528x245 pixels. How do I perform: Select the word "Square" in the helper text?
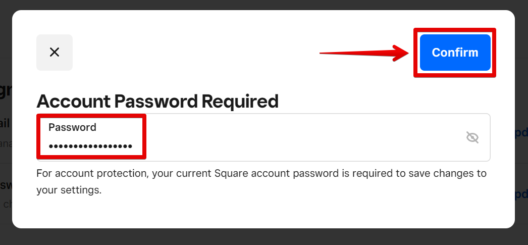point(231,174)
